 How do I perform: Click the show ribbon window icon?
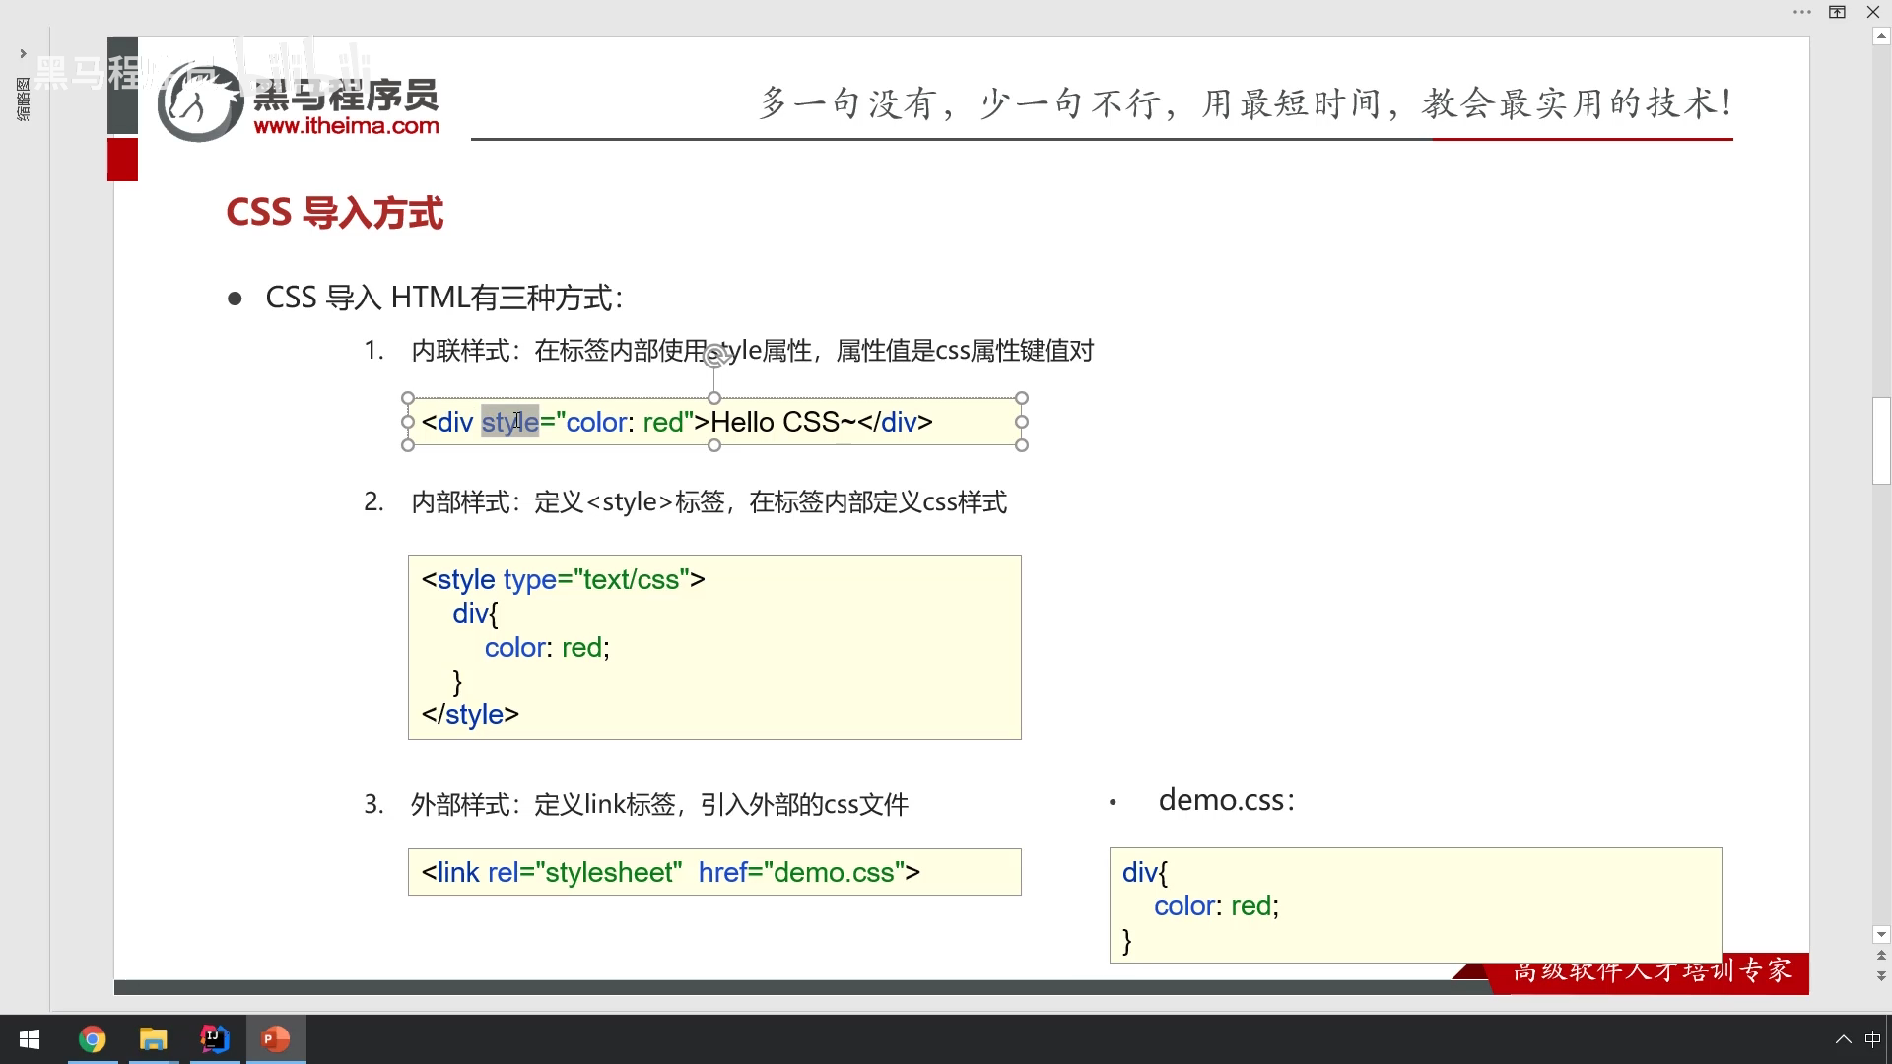coord(1837,12)
